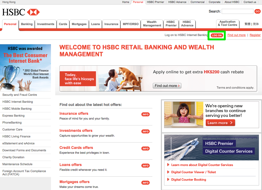
Task: Open the Cards tab
Action: (63, 24)
